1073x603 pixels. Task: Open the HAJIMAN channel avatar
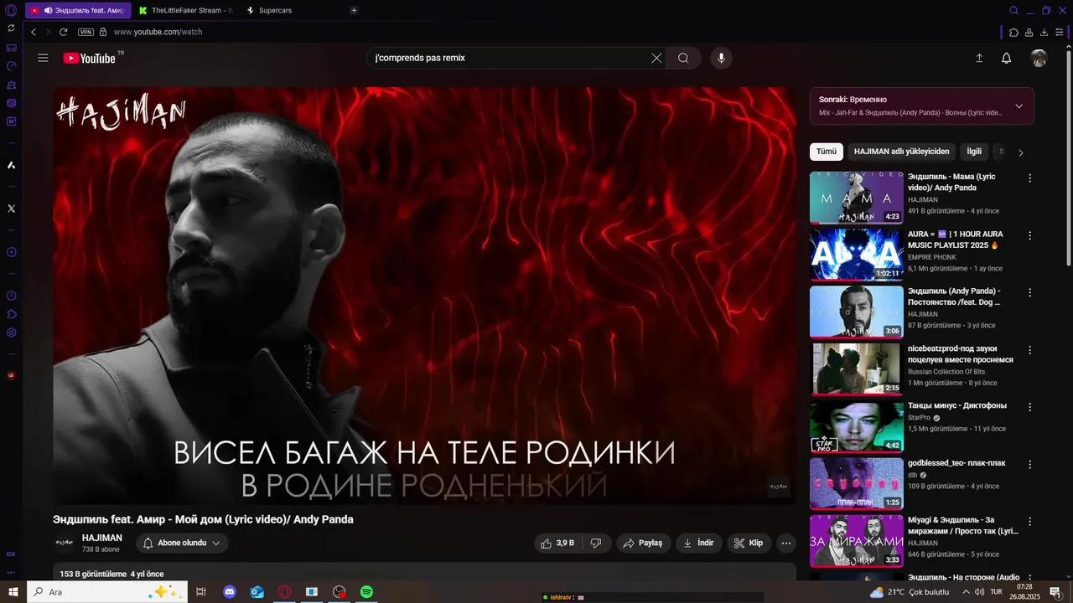(x=65, y=543)
